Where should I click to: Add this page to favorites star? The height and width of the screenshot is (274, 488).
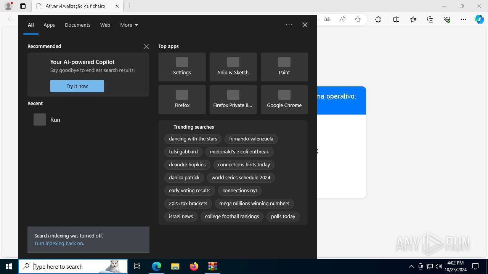[358, 19]
